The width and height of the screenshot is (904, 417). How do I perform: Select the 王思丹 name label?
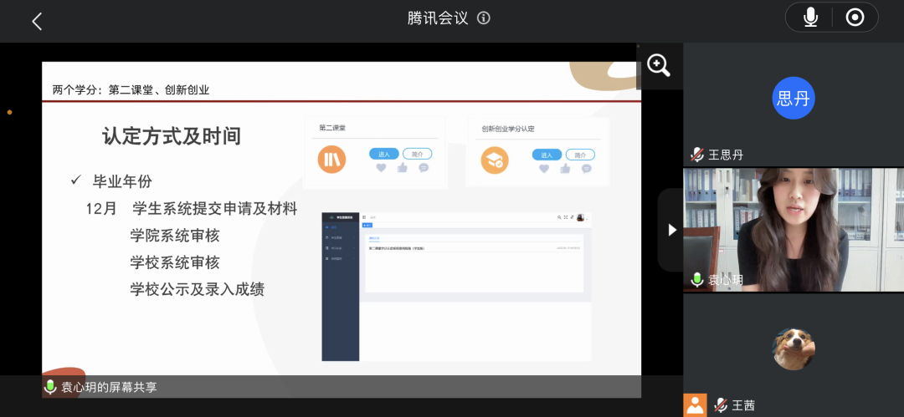click(x=726, y=155)
